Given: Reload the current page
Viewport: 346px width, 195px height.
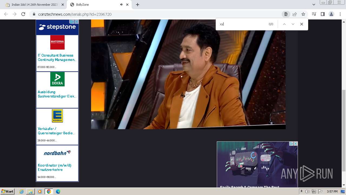Looking at the screenshot, I should tap(23, 14).
